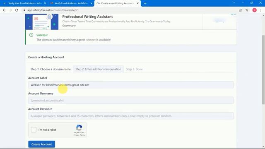Screen dimensions: 265x149
Task: Focus the Account Password field
Action: pos(131,116)
